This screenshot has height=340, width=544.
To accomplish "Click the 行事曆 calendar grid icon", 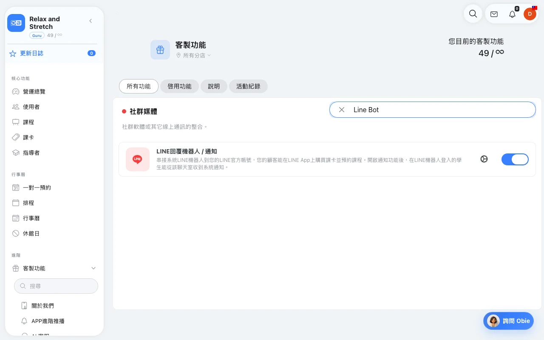I will coord(16,218).
